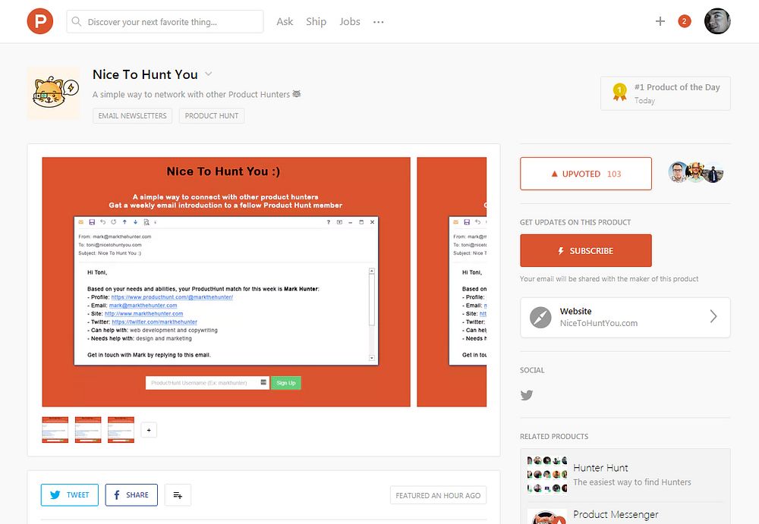759x524 pixels.
Task: Expand the chevron beside Nice To Hunt You title
Action: [209, 74]
